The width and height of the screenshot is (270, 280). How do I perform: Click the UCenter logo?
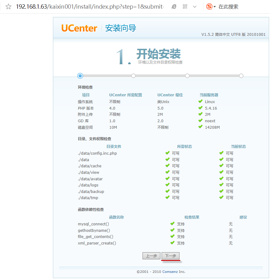click(x=79, y=28)
